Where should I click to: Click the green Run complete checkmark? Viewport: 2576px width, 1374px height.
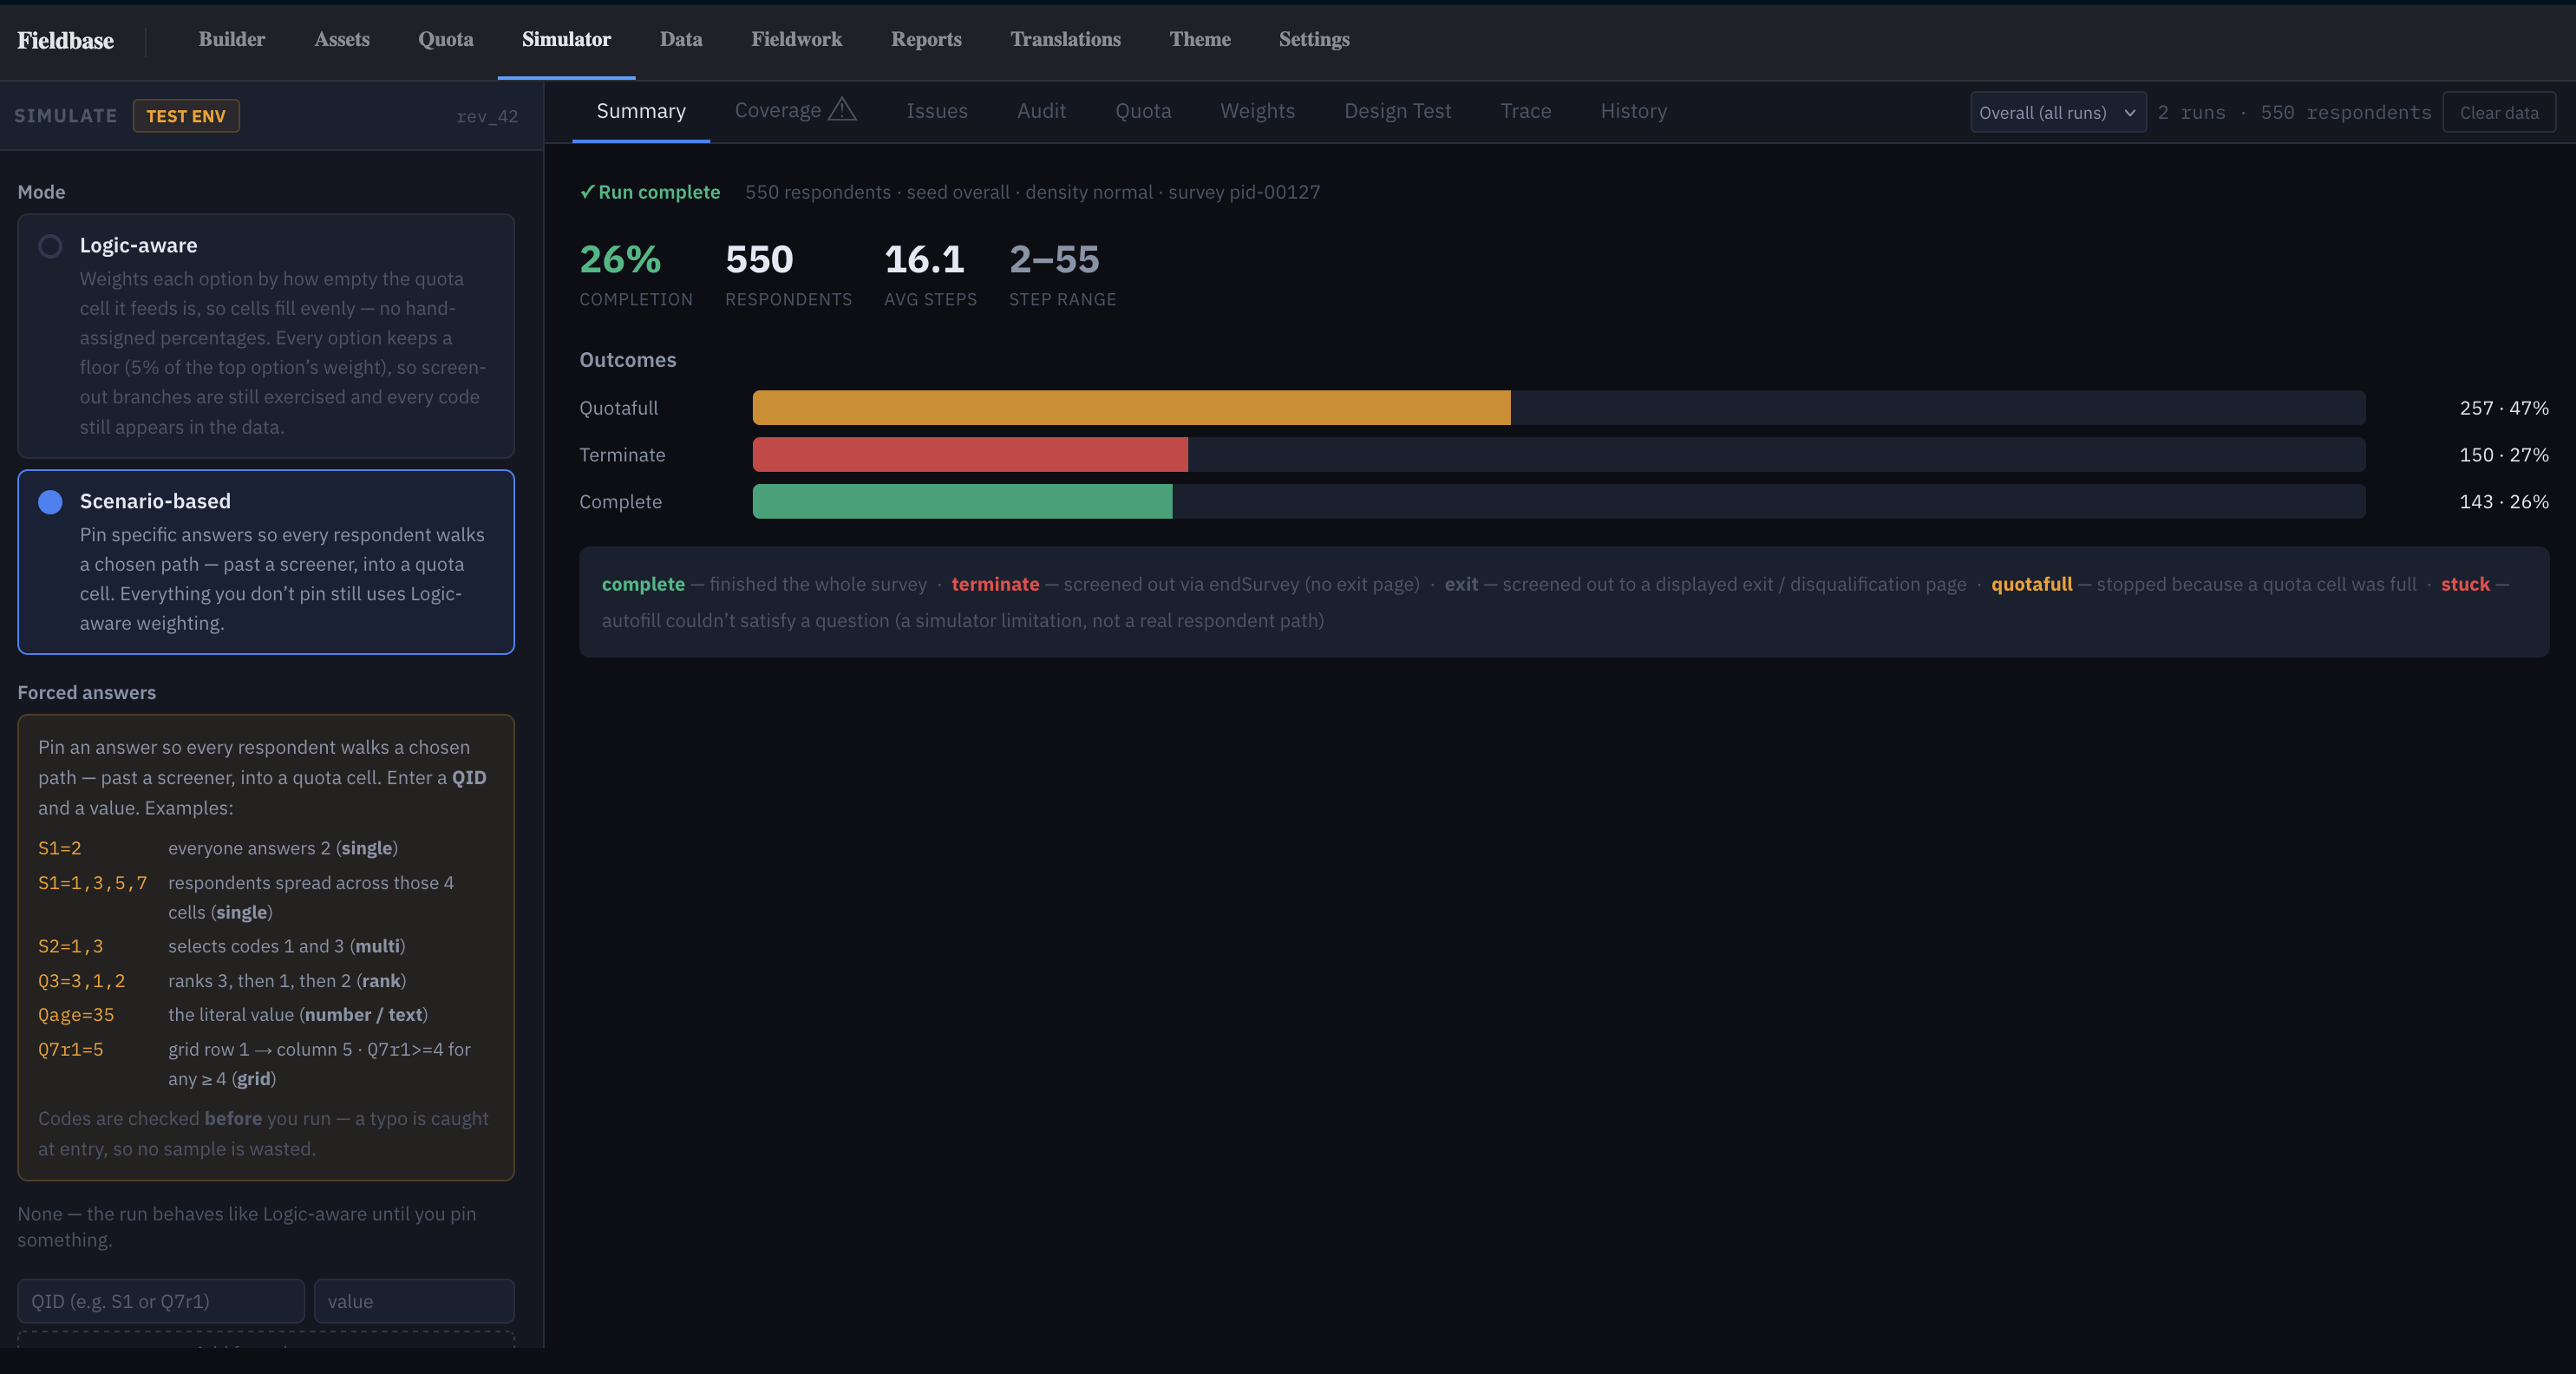(x=587, y=192)
